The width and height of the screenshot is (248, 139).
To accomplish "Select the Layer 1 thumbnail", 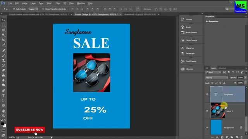I will [218, 110].
